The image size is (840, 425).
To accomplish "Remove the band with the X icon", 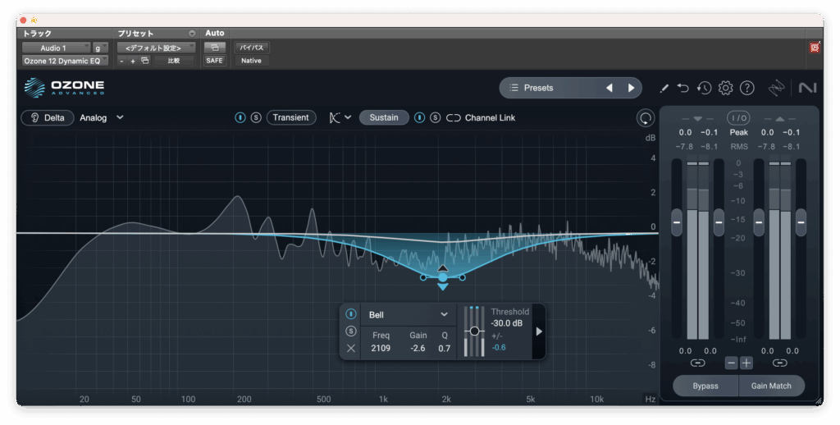I will 351,349.
